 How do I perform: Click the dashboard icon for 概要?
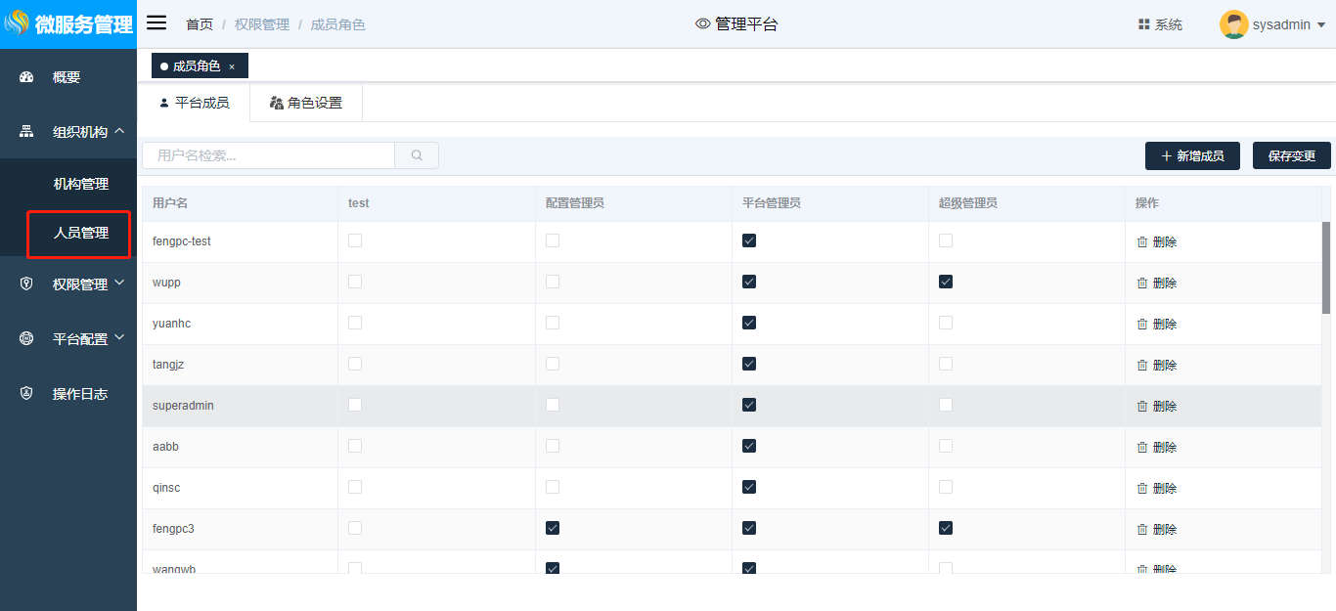coord(27,77)
